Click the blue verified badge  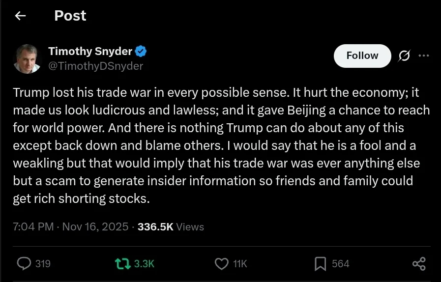pos(141,51)
